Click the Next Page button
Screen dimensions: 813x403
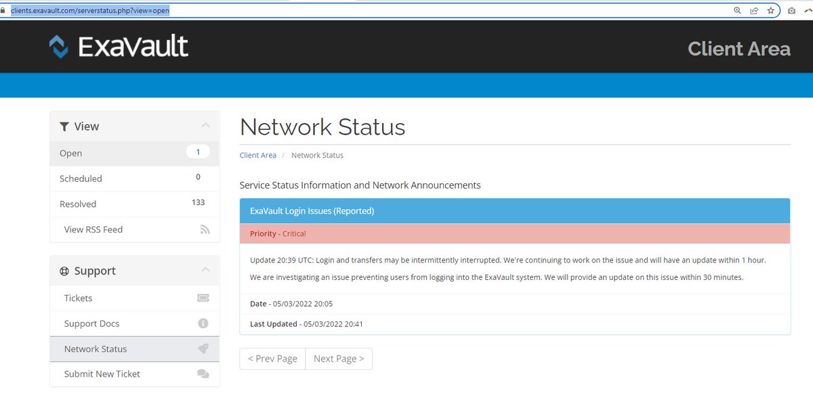[339, 358]
